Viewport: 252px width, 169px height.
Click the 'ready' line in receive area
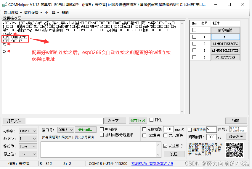[7, 34]
